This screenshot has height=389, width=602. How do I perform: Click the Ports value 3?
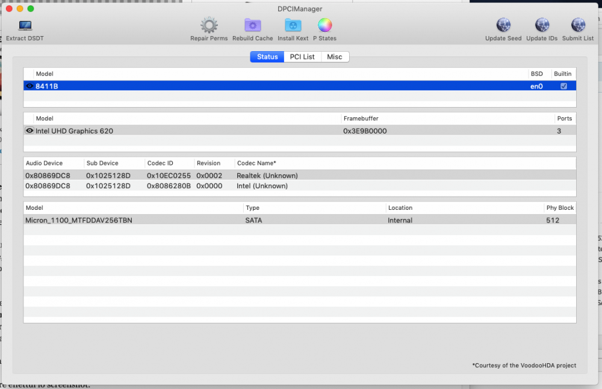[559, 131]
